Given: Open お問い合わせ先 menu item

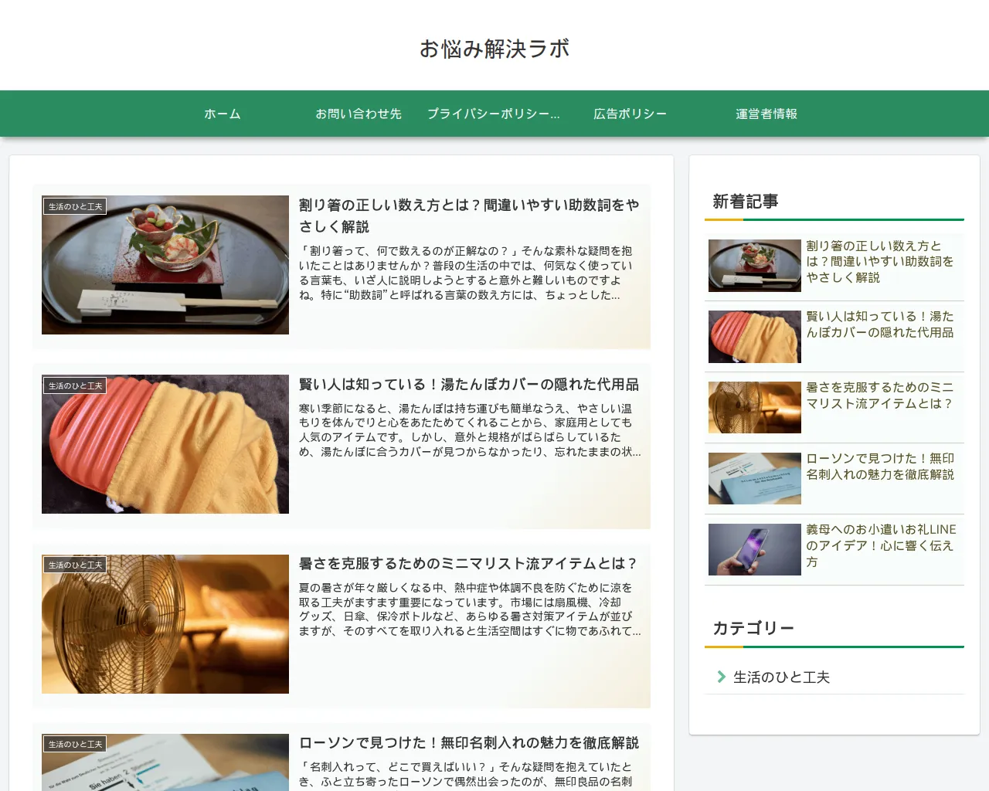Looking at the screenshot, I should point(359,114).
